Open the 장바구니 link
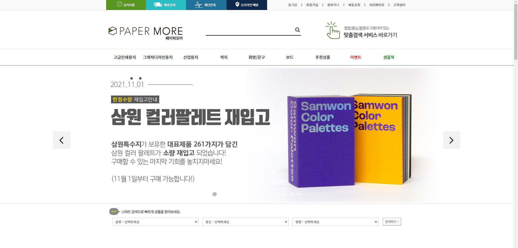Image resolution: width=518 pixels, height=248 pixels. pyautogui.click(x=333, y=5)
